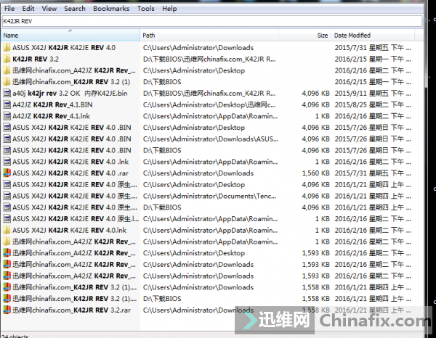Click the '1,560 KB' size cell
The width and height of the screenshot is (436, 338).
pyautogui.click(x=315, y=173)
